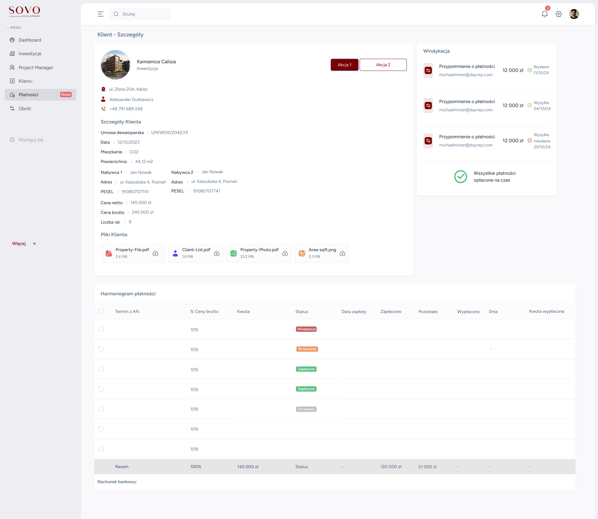Go to Klienci in the sidebar
This screenshot has height=519, width=598.
26,81
